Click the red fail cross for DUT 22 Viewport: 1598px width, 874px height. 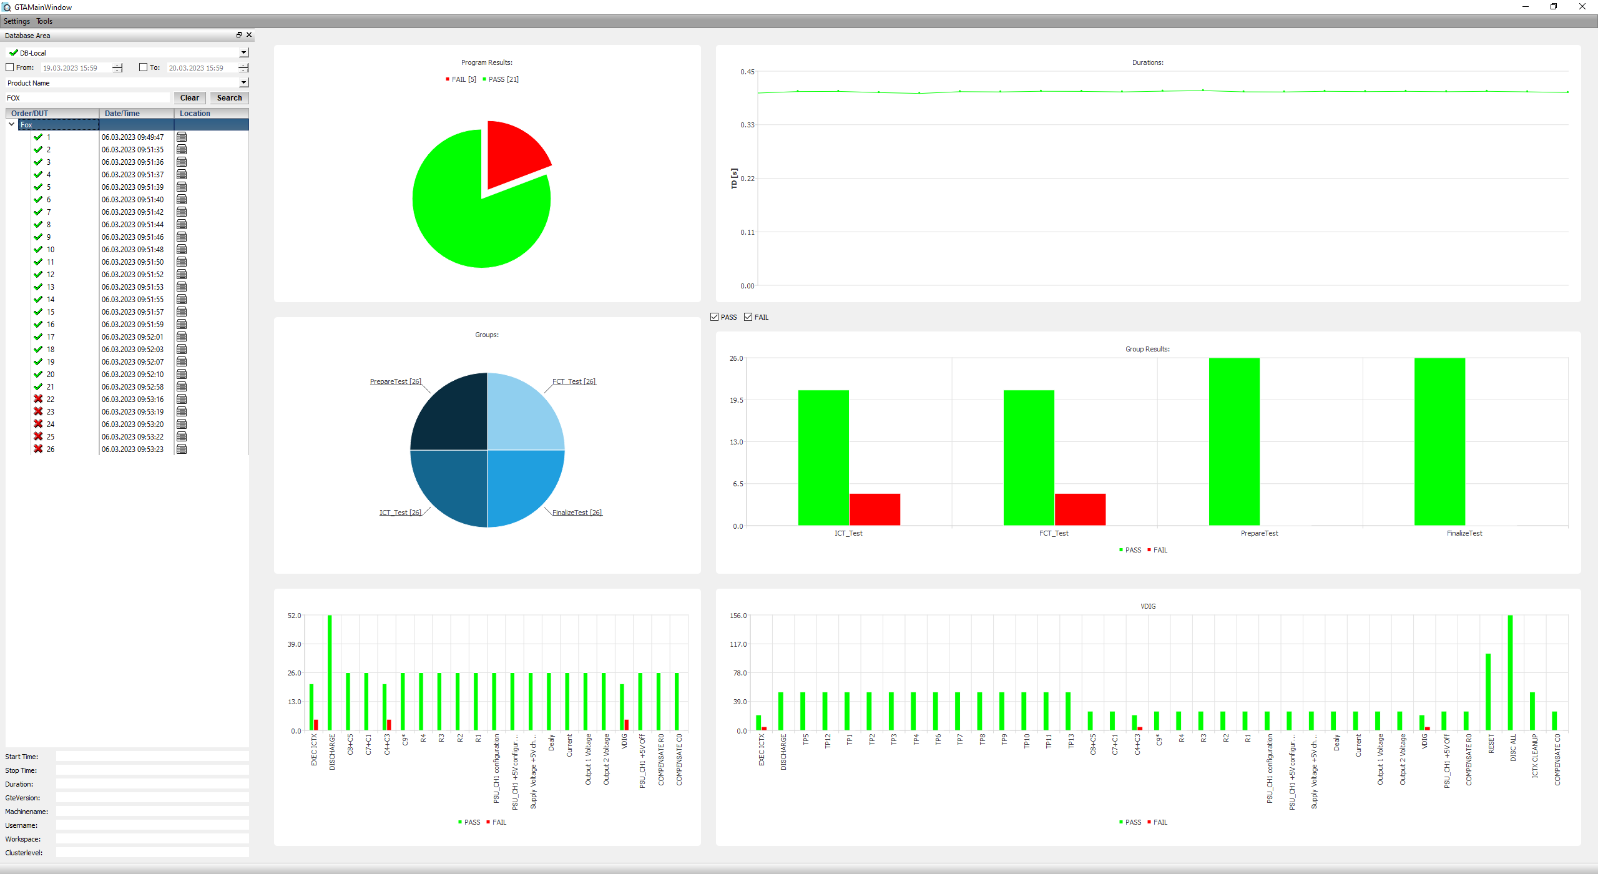point(38,400)
